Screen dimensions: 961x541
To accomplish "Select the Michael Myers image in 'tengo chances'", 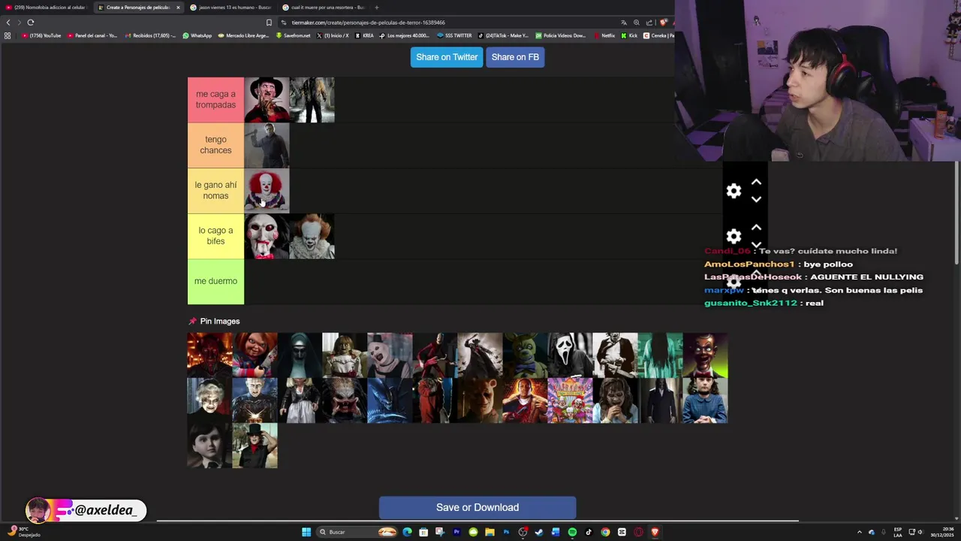I will point(267,145).
